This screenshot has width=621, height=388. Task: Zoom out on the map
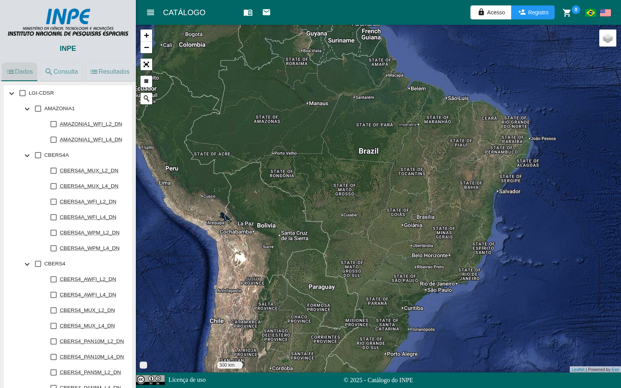click(x=146, y=47)
